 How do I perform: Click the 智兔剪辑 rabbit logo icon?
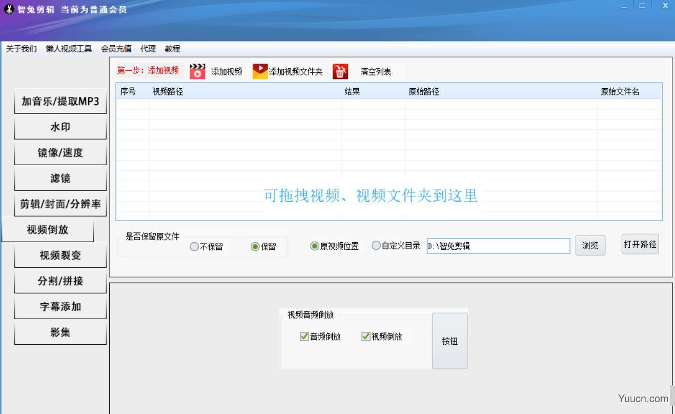(9, 9)
